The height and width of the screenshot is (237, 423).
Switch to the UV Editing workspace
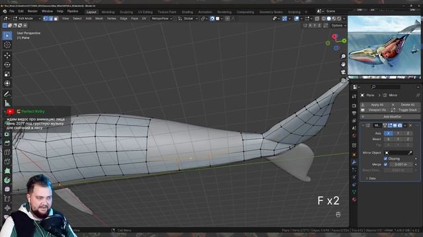(145, 12)
